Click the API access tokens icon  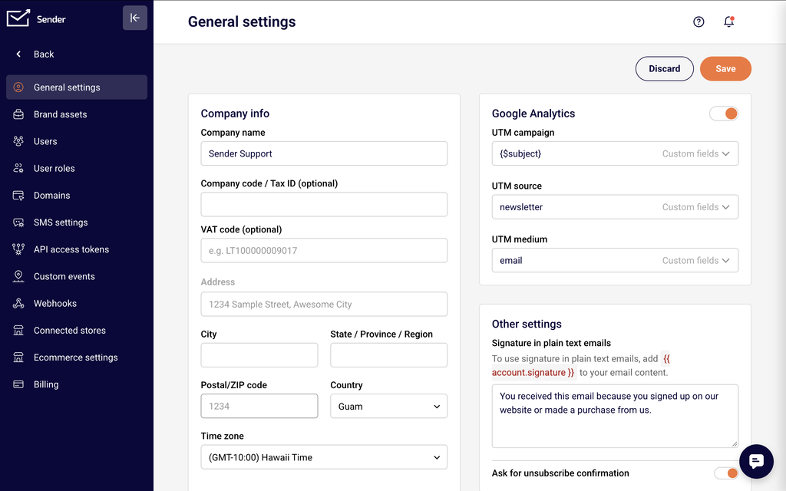18,249
